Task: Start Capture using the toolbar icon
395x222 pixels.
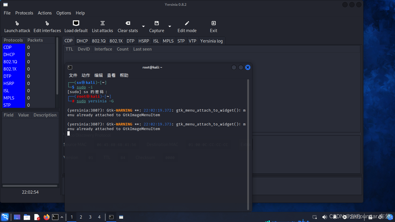Action: tap(156, 27)
